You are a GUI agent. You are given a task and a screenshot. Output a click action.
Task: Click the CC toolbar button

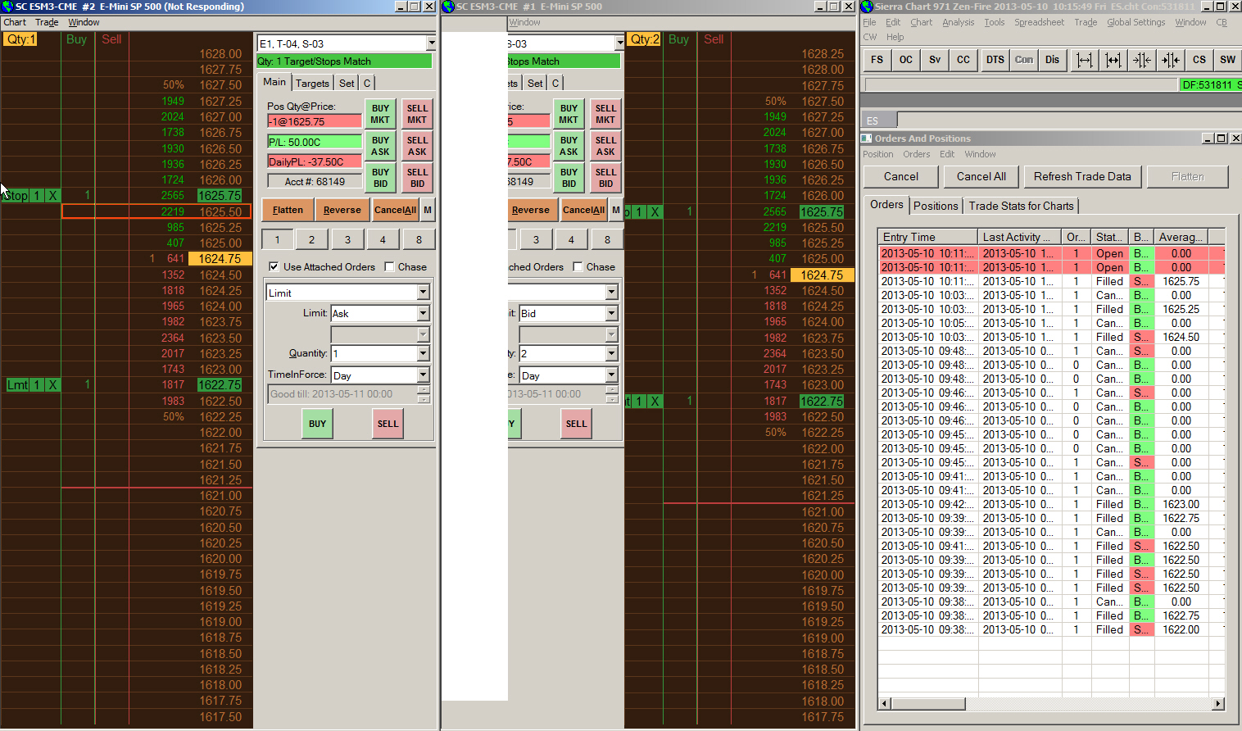(x=963, y=60)
